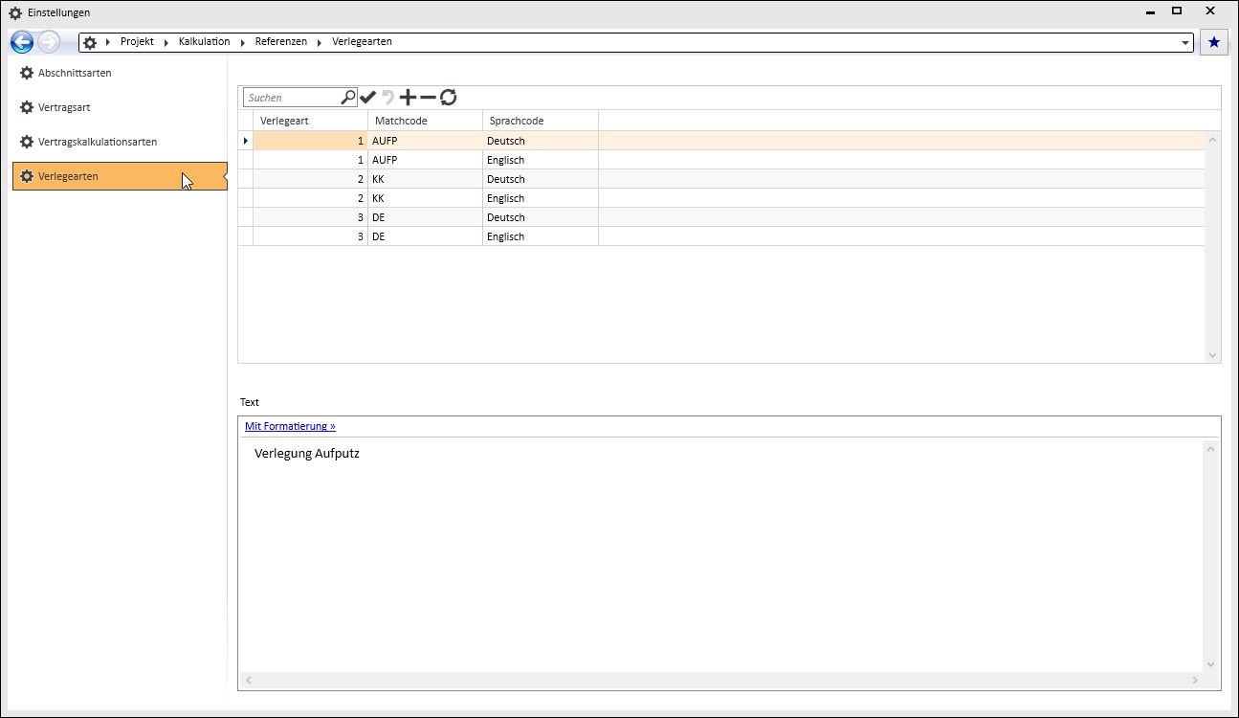1239x718 pixels.
Task: Select Vertragskalkulationsarten in sidebar
Action: (97, 142)
